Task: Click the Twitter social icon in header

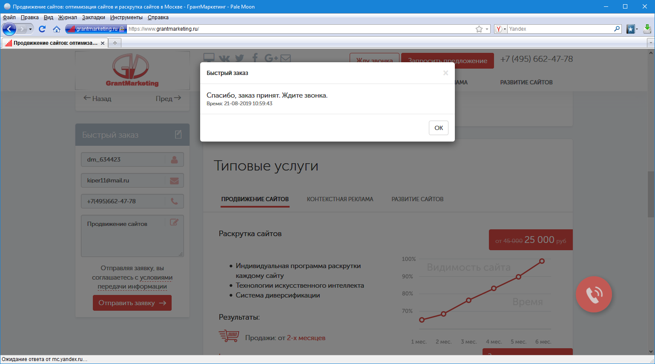Action: click(x=239, y=58)
